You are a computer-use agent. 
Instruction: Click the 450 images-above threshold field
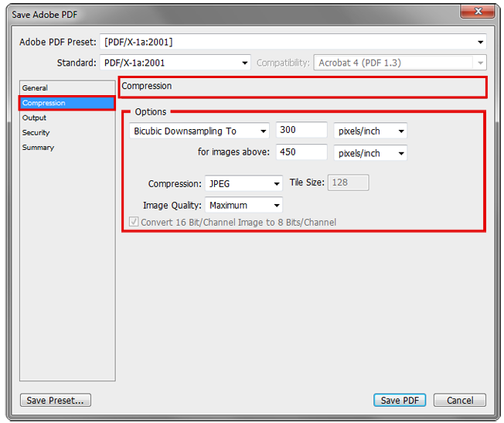(301, 152)
